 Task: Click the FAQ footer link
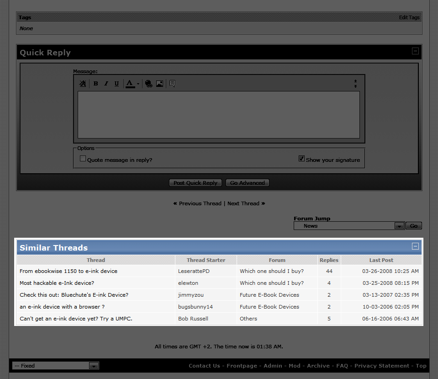[342, 366]
